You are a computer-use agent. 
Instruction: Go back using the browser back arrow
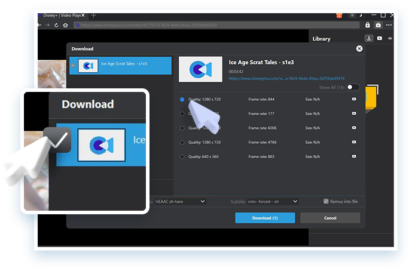pos(39,25)
